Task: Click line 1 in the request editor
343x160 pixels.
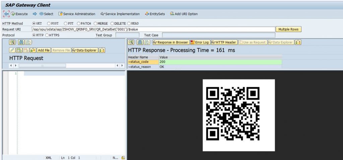Action: tap(74, 73)
